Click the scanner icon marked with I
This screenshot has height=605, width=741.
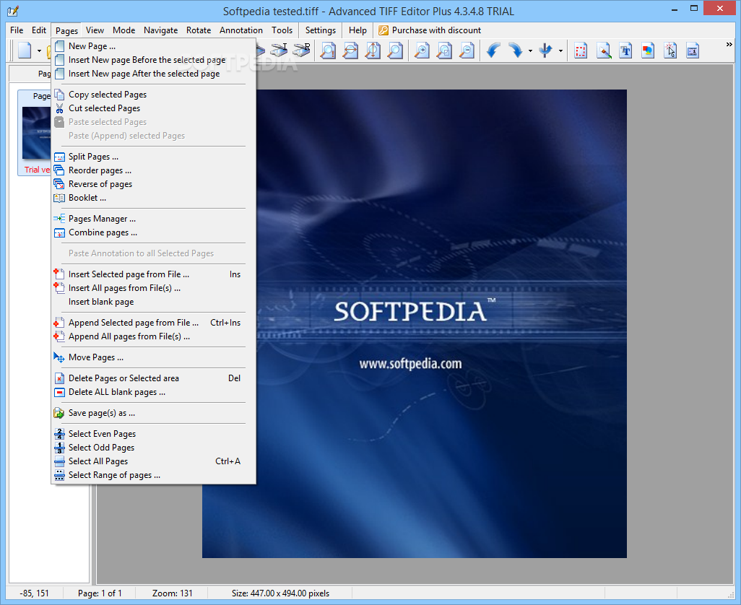point(279,50)
